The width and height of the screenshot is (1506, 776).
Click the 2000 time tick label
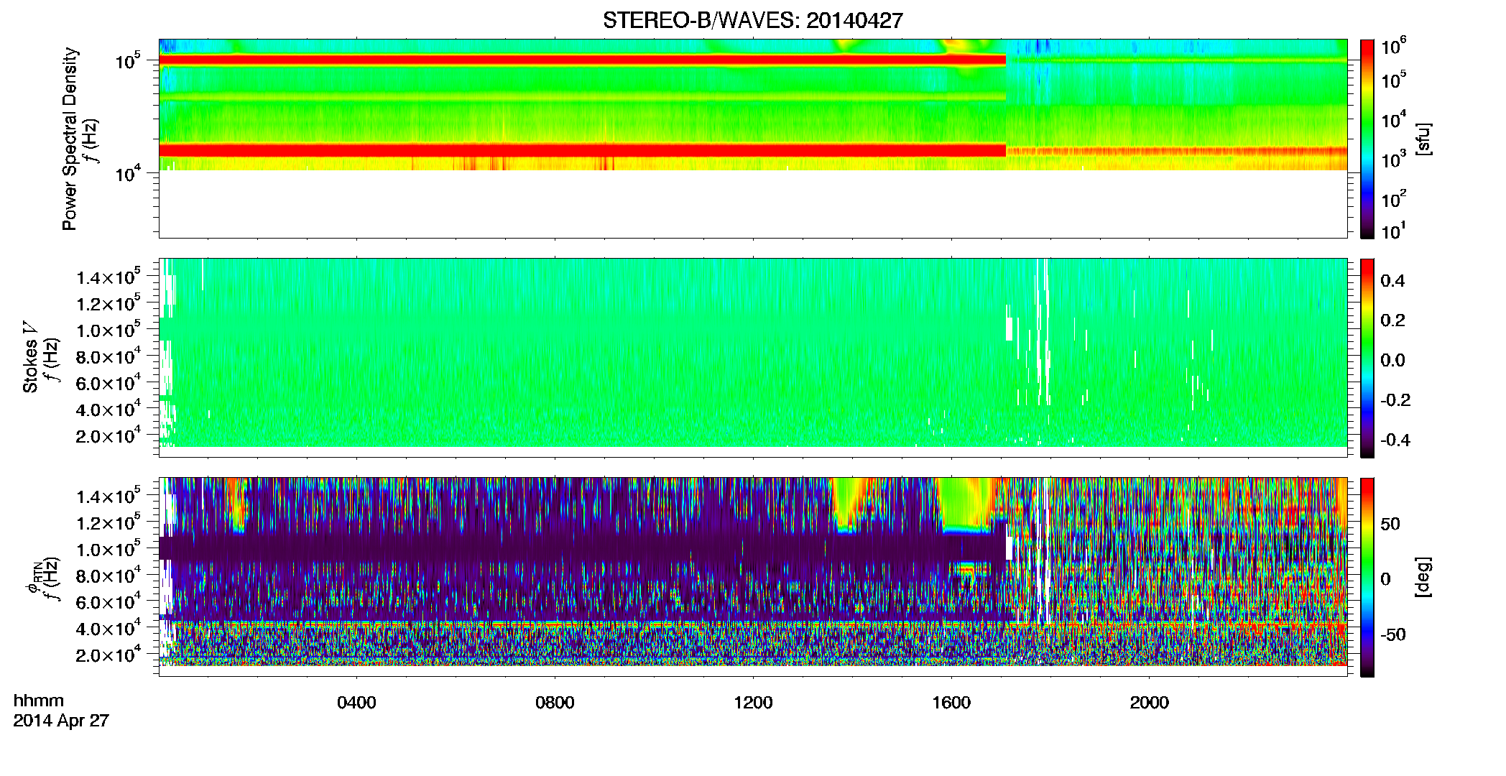click(x=1150, y=703)
